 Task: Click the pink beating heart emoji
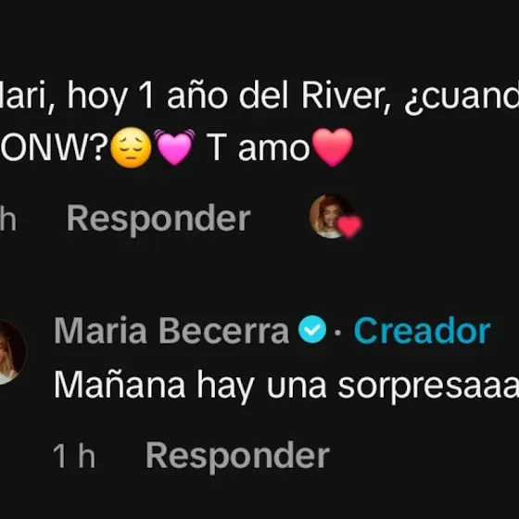(174, 147)
